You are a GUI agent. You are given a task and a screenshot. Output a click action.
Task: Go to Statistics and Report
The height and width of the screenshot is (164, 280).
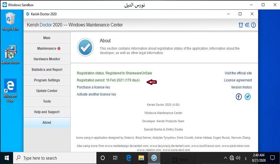[47, 70]
